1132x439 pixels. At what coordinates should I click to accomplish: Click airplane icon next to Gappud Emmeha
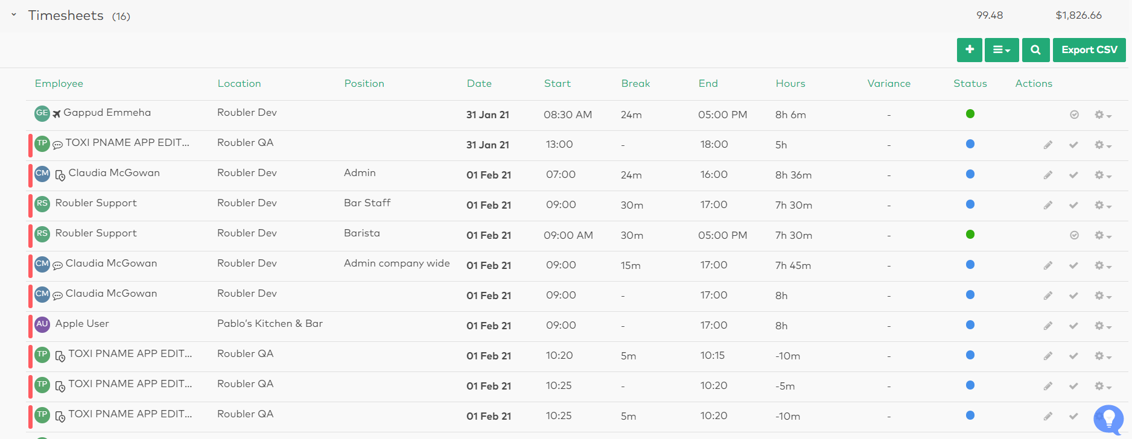(57, 114)
